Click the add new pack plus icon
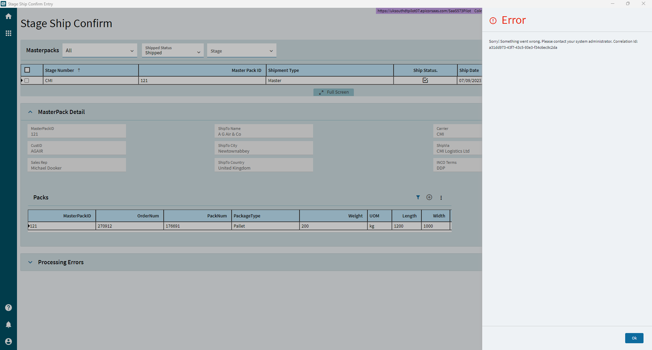This screenshot has width=652, height=350. tap(429, 197)
